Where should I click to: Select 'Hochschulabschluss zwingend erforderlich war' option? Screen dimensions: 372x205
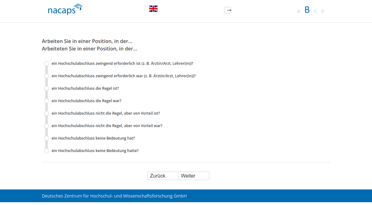[x=46, y=76]
